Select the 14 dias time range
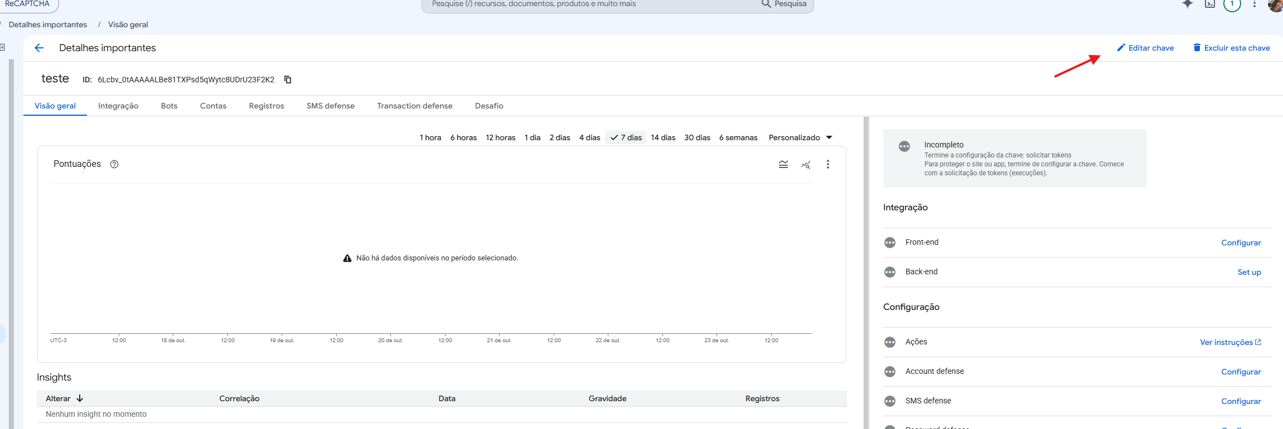The width and height of the screenshot is (1283, 429). point(663,137)
